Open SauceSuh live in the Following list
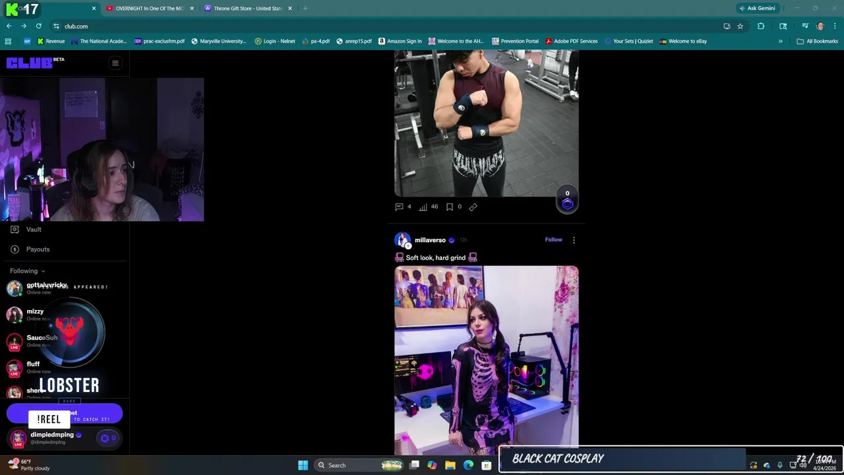 tap(33, 341)
